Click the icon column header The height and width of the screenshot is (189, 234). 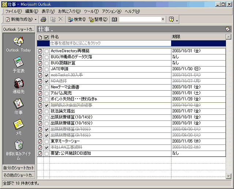click(40, 37)
